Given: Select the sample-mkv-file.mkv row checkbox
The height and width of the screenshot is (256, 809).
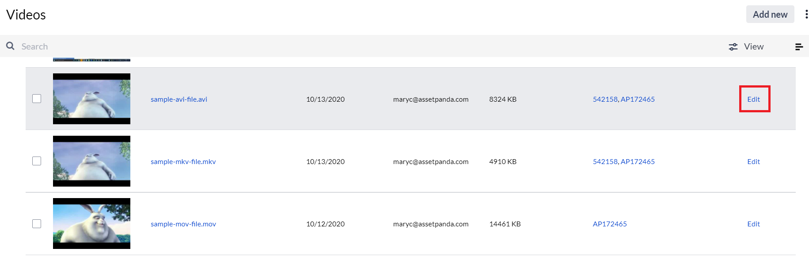Looking at the screenshot, I should (x=37, y=161).
